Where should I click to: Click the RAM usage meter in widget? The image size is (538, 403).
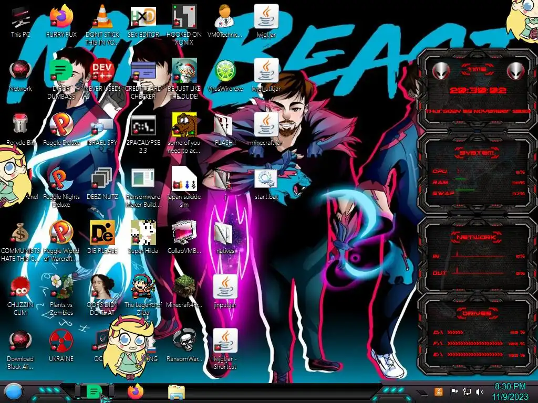pos(479,182)
